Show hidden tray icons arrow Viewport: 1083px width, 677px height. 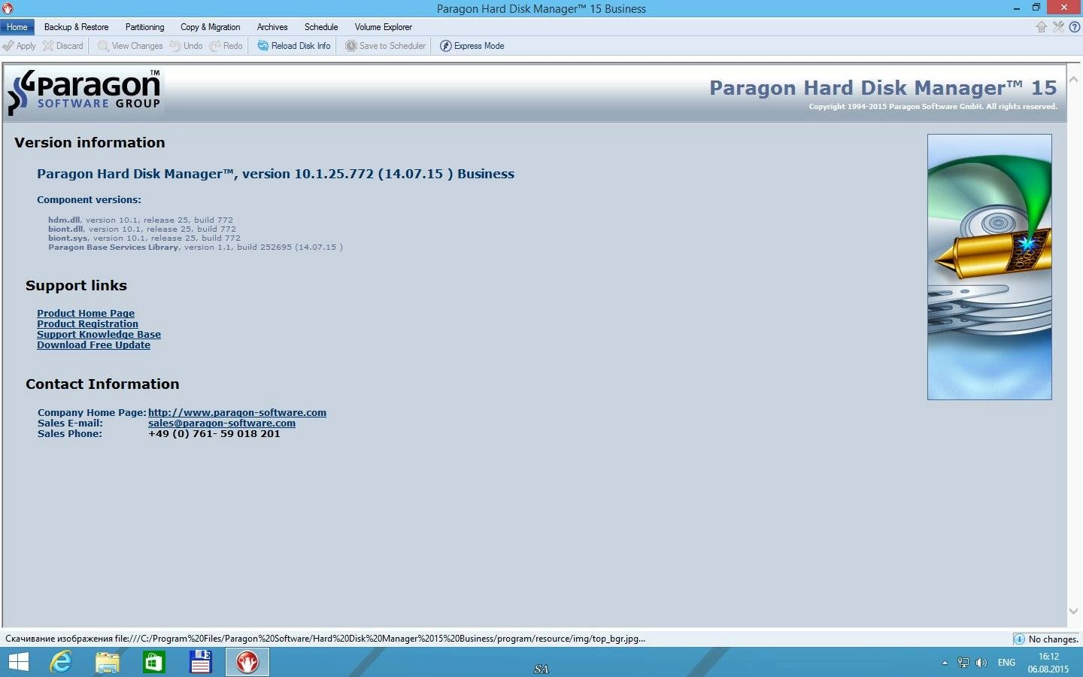point(945,663)
